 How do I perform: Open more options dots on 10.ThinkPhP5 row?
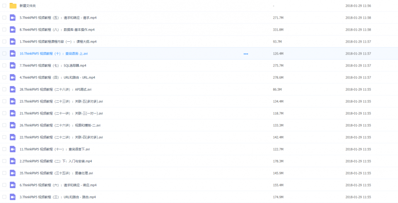(x=246, y=54)
